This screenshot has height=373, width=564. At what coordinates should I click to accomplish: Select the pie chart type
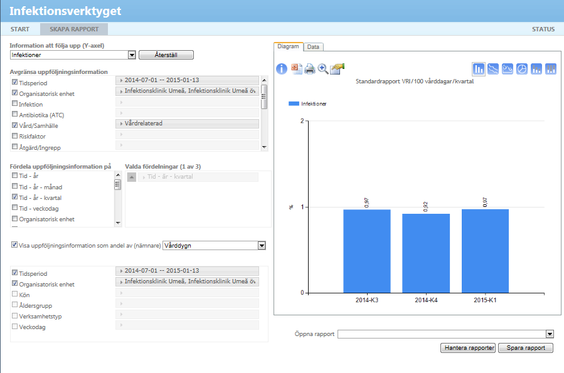(x=522, y=68)
